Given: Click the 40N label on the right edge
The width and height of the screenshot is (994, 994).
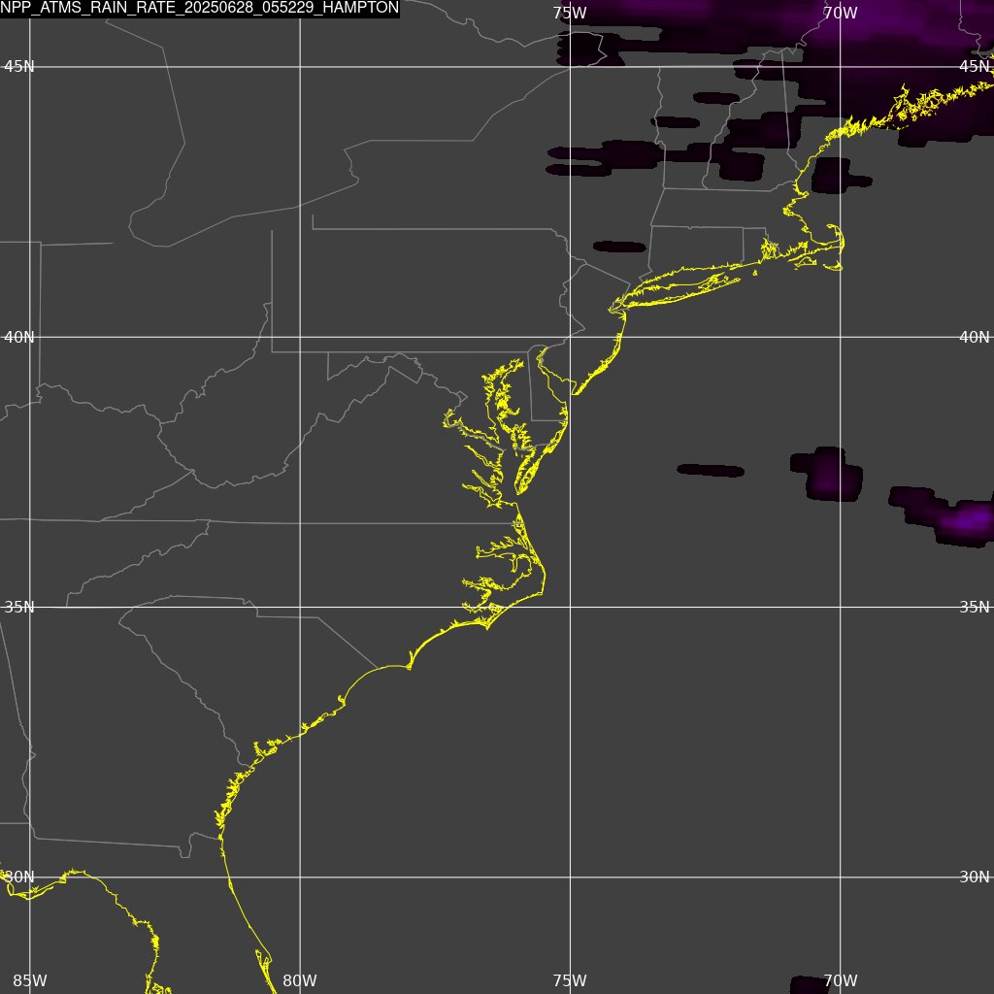Looking at the screenshot, I should tap(975, 337).
